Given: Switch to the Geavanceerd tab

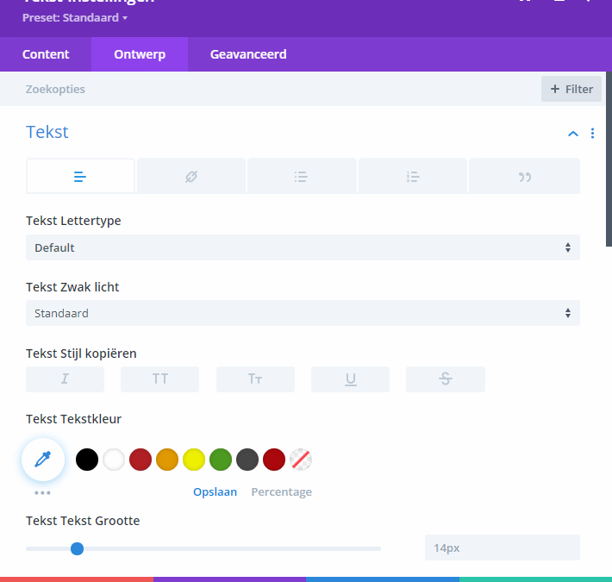Looking at the screenshot, I should [248, 54].
